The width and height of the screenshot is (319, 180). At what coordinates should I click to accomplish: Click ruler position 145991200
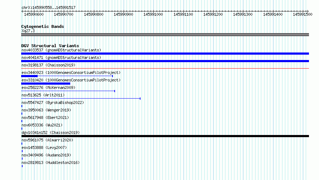pos(213,14)
